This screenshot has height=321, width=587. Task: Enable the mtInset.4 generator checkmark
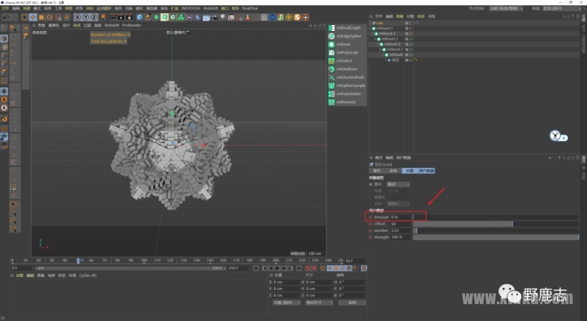412,33
